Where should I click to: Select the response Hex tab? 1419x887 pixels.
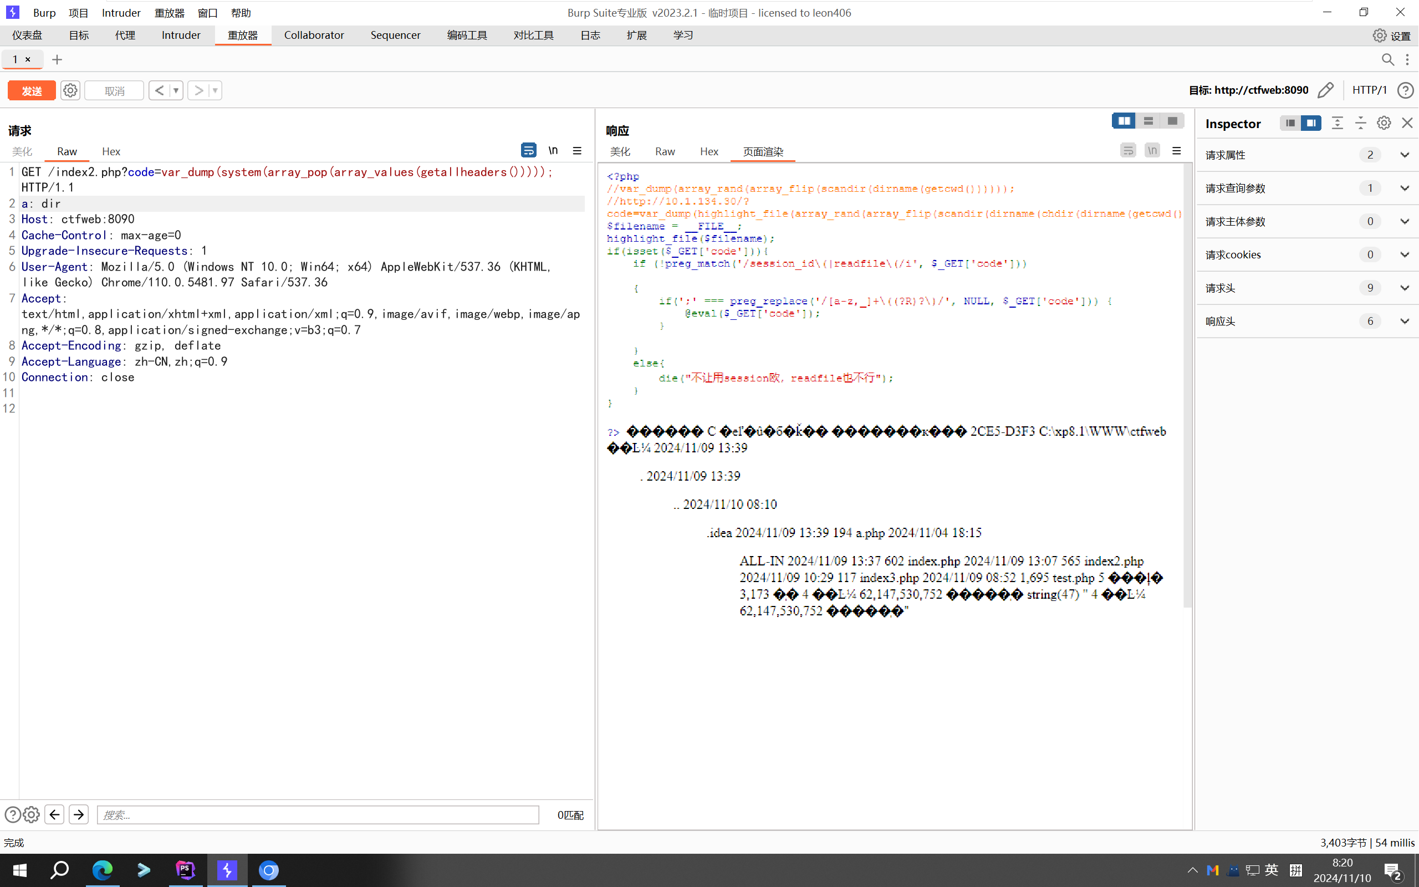pyautogui.click(x=709, y=151)
